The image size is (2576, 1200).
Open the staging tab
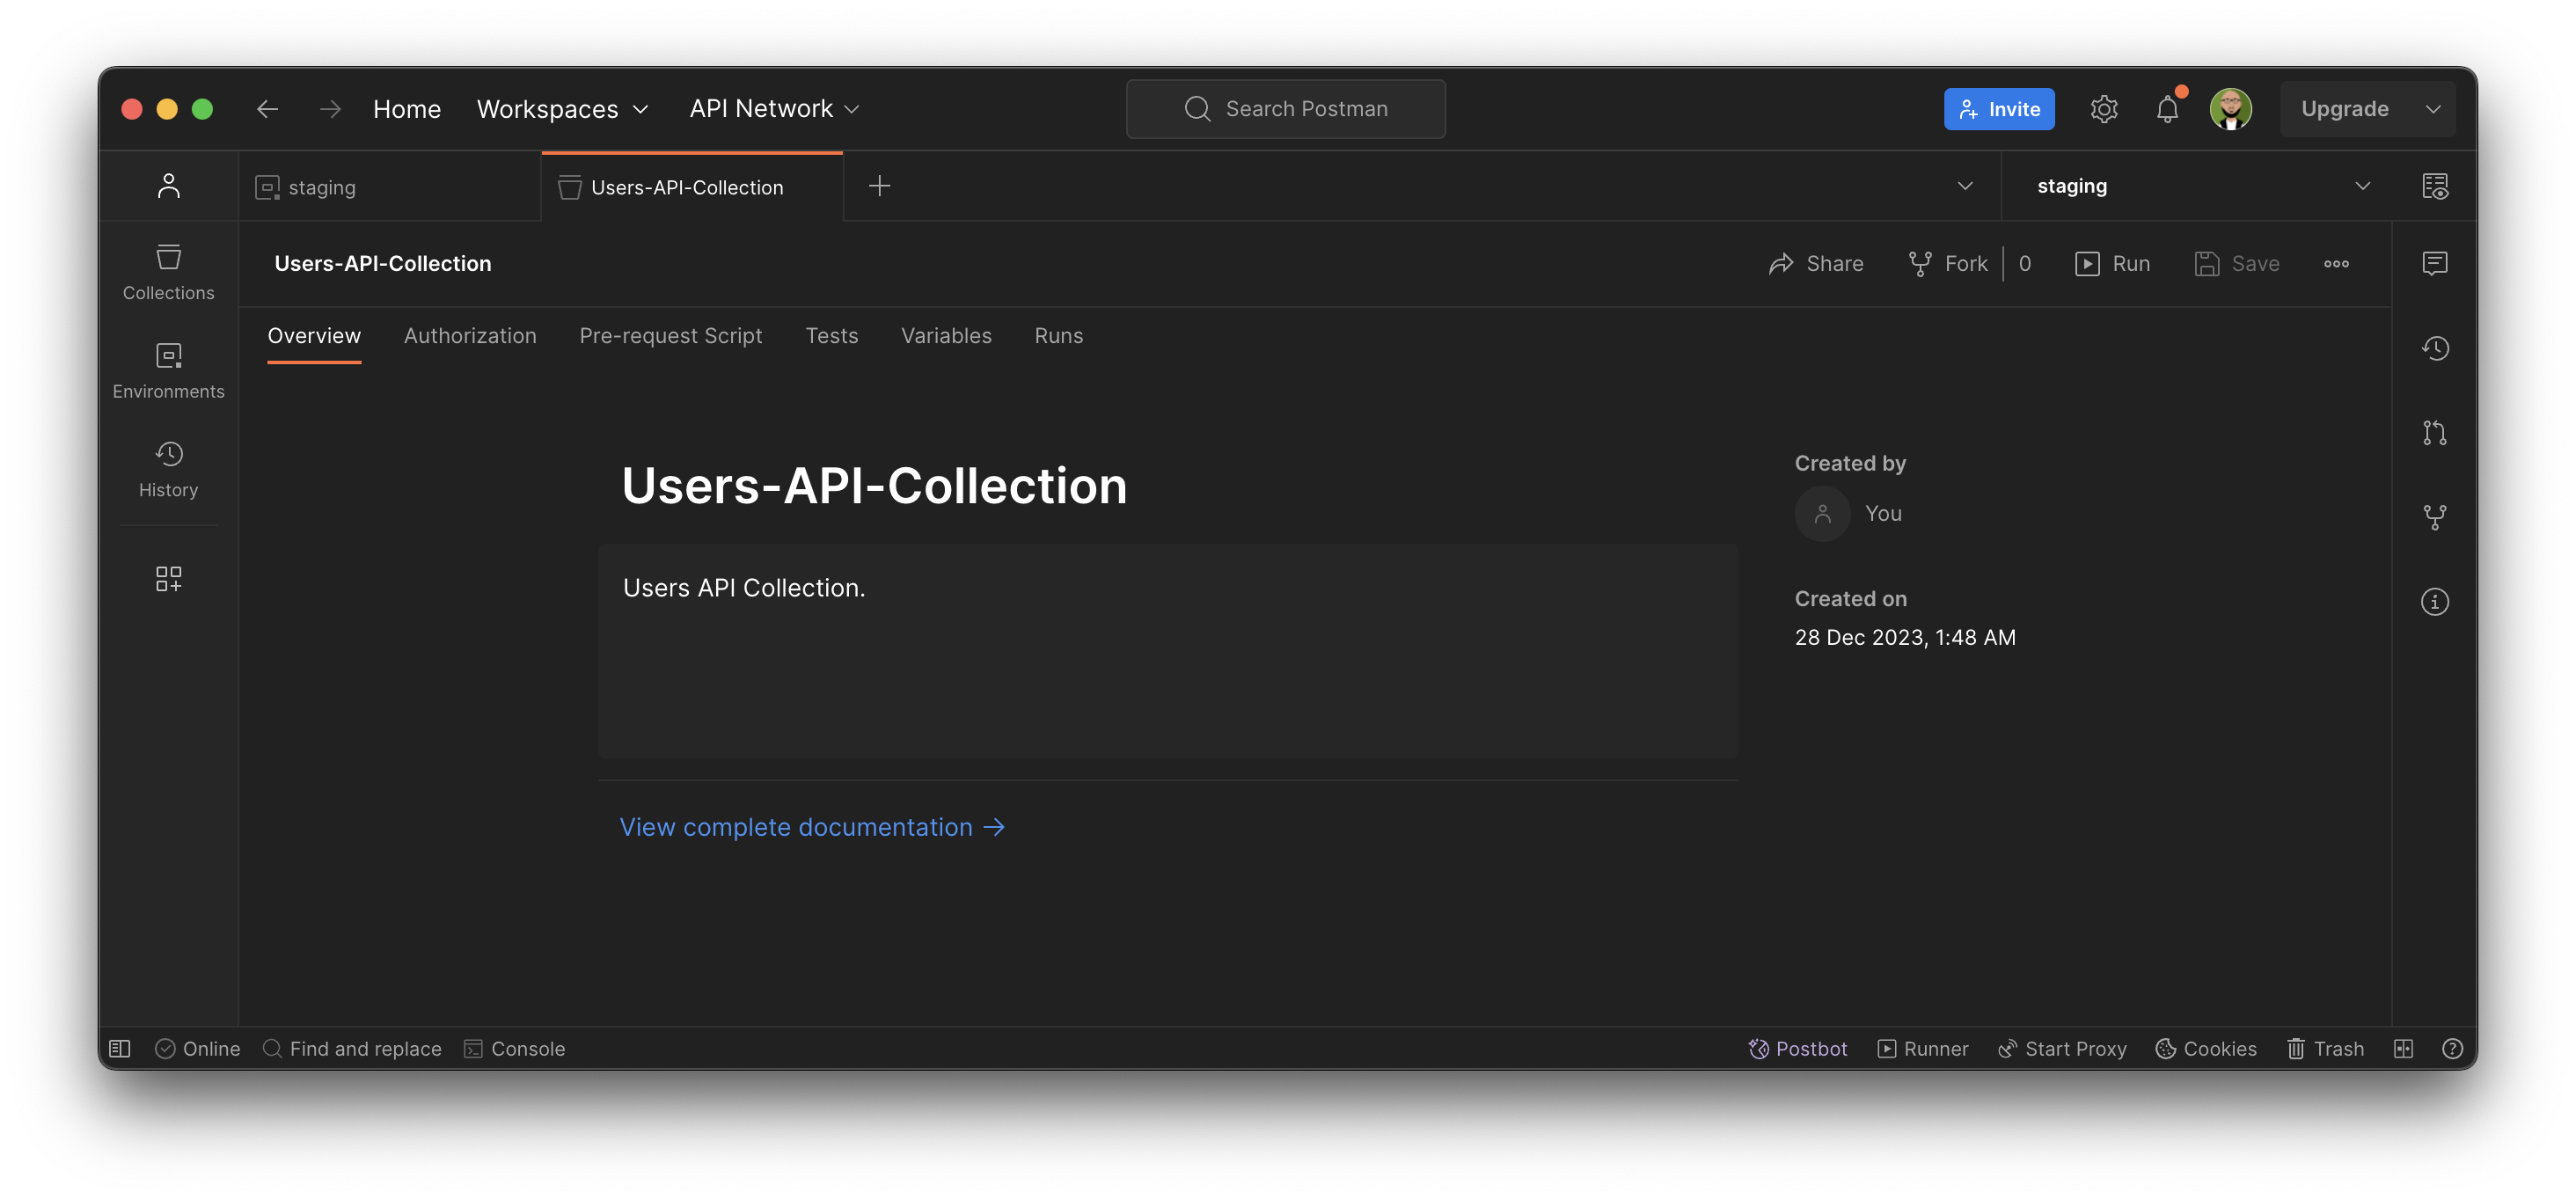(321, 186)
